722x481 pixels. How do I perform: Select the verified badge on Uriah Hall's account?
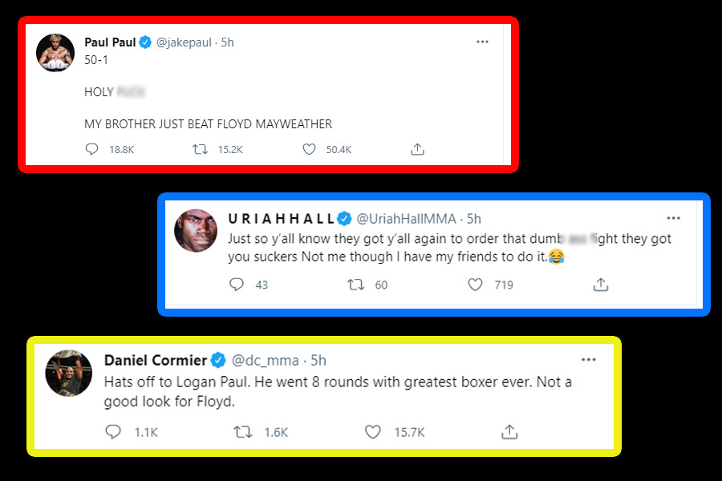point(345,217)
